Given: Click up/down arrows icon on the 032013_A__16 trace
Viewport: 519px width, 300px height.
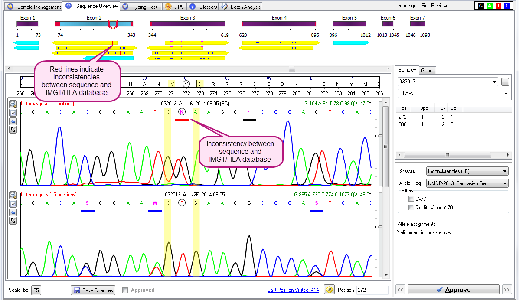Looking at the screenshot, I should click(13, 130).
